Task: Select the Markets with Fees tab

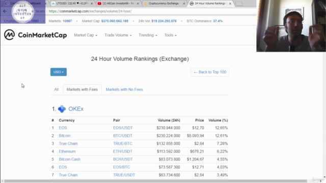Action: tap(82, 89)
